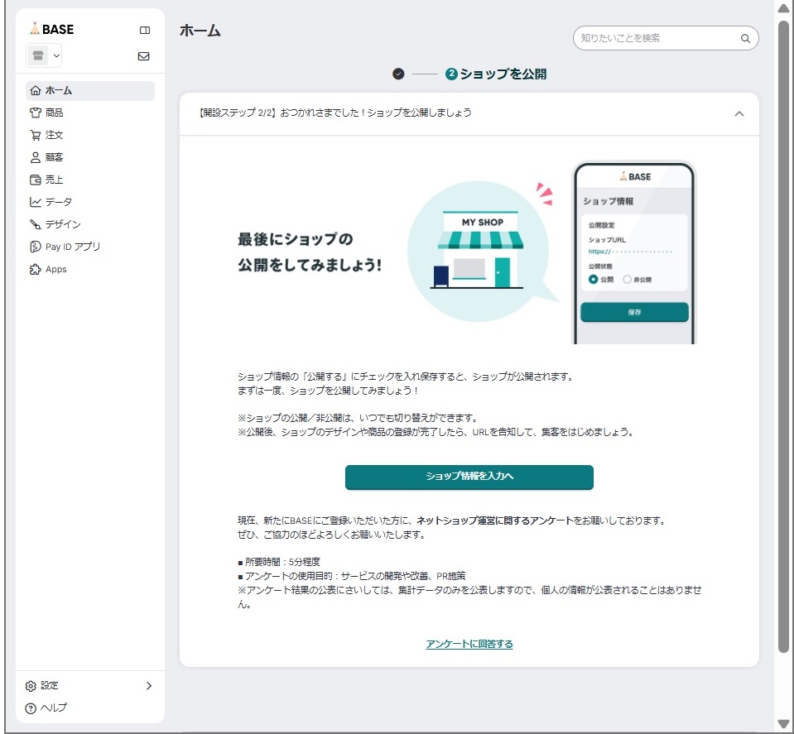Open the shop switcher dropdown

pyautogui.click(x=45, y=56)
